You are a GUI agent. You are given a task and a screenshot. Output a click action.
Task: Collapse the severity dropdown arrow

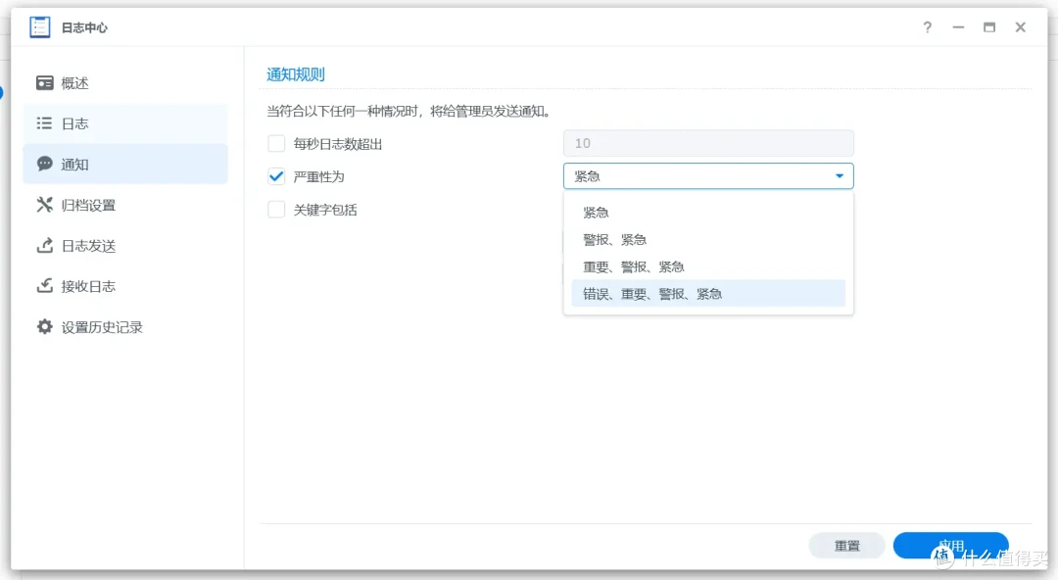[x=840, y=176]
